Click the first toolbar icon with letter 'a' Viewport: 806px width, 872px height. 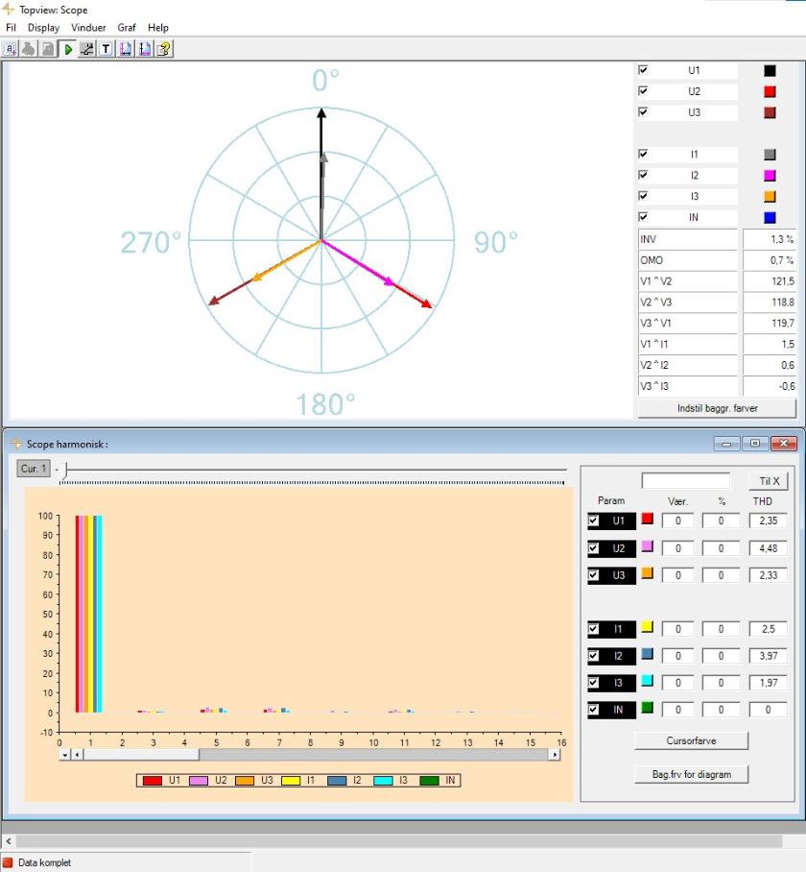click(x=10, y=49)
